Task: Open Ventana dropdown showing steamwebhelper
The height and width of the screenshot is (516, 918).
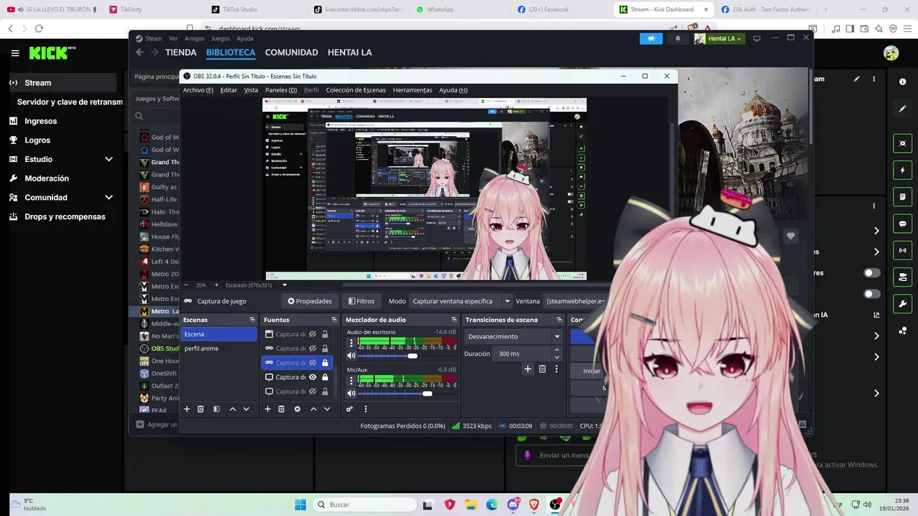Action: 576,301
